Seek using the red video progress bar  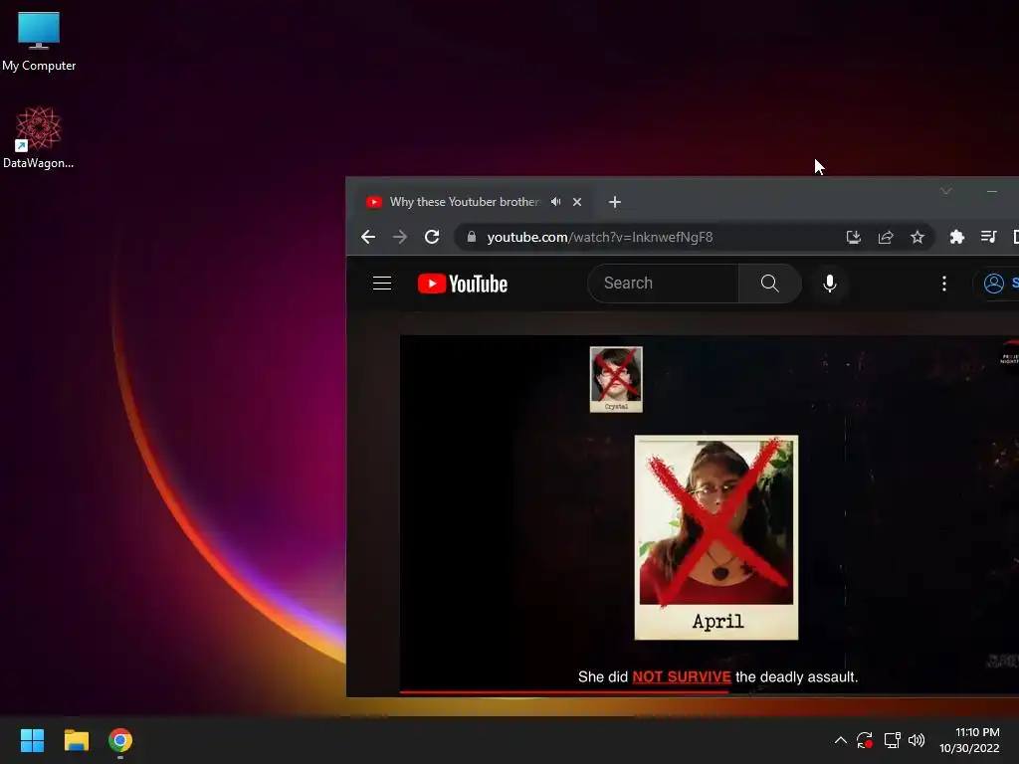point(563,692)
